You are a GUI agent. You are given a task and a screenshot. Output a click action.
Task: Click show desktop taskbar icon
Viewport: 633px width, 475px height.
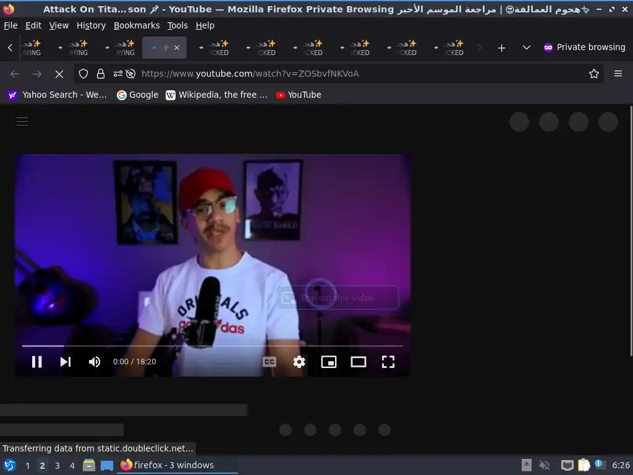tap(107, 465)
